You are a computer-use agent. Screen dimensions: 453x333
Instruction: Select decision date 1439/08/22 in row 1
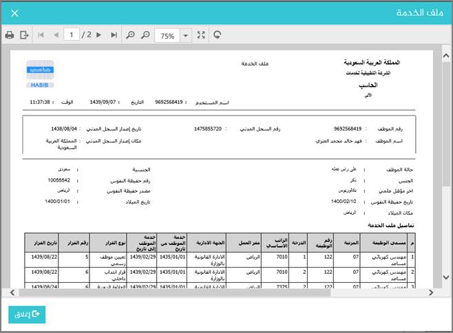coord(44,257)
